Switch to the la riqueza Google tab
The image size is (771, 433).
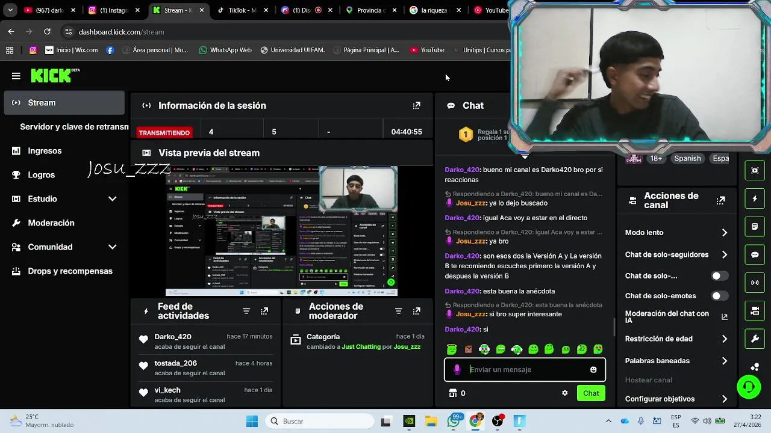coord(435,10)
